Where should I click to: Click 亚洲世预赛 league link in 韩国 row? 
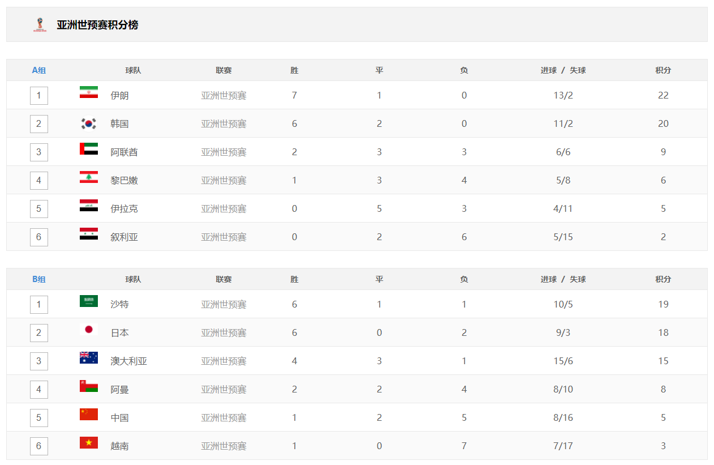[224, 123]
